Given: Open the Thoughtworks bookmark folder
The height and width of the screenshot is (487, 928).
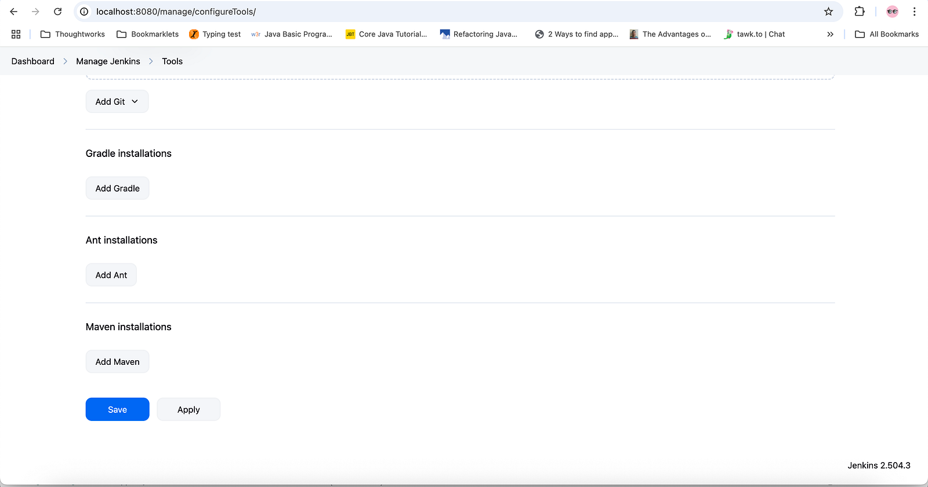Looking at the screenshot, I should [72, 34].
